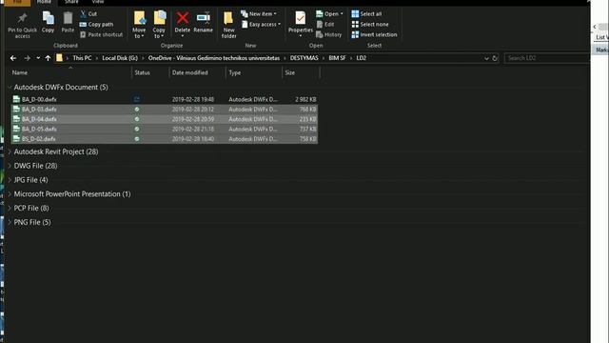Go forward with the Forward arrow
Viewport: 609px width, 343px height.
coord(27,58)
